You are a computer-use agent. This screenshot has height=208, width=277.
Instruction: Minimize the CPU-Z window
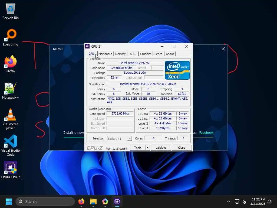(162, 46)
